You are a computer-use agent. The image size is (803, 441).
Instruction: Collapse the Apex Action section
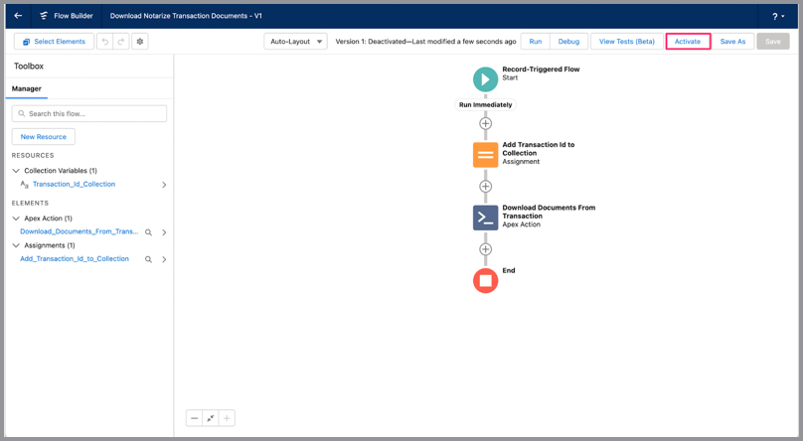pyautogui.click(x=16, y=219)
